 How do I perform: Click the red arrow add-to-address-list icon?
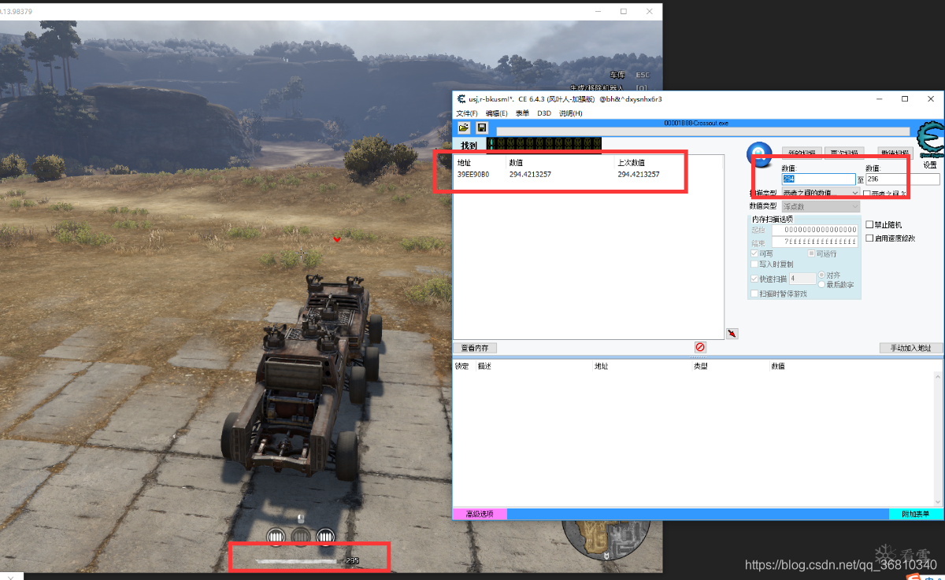(732, 334)
